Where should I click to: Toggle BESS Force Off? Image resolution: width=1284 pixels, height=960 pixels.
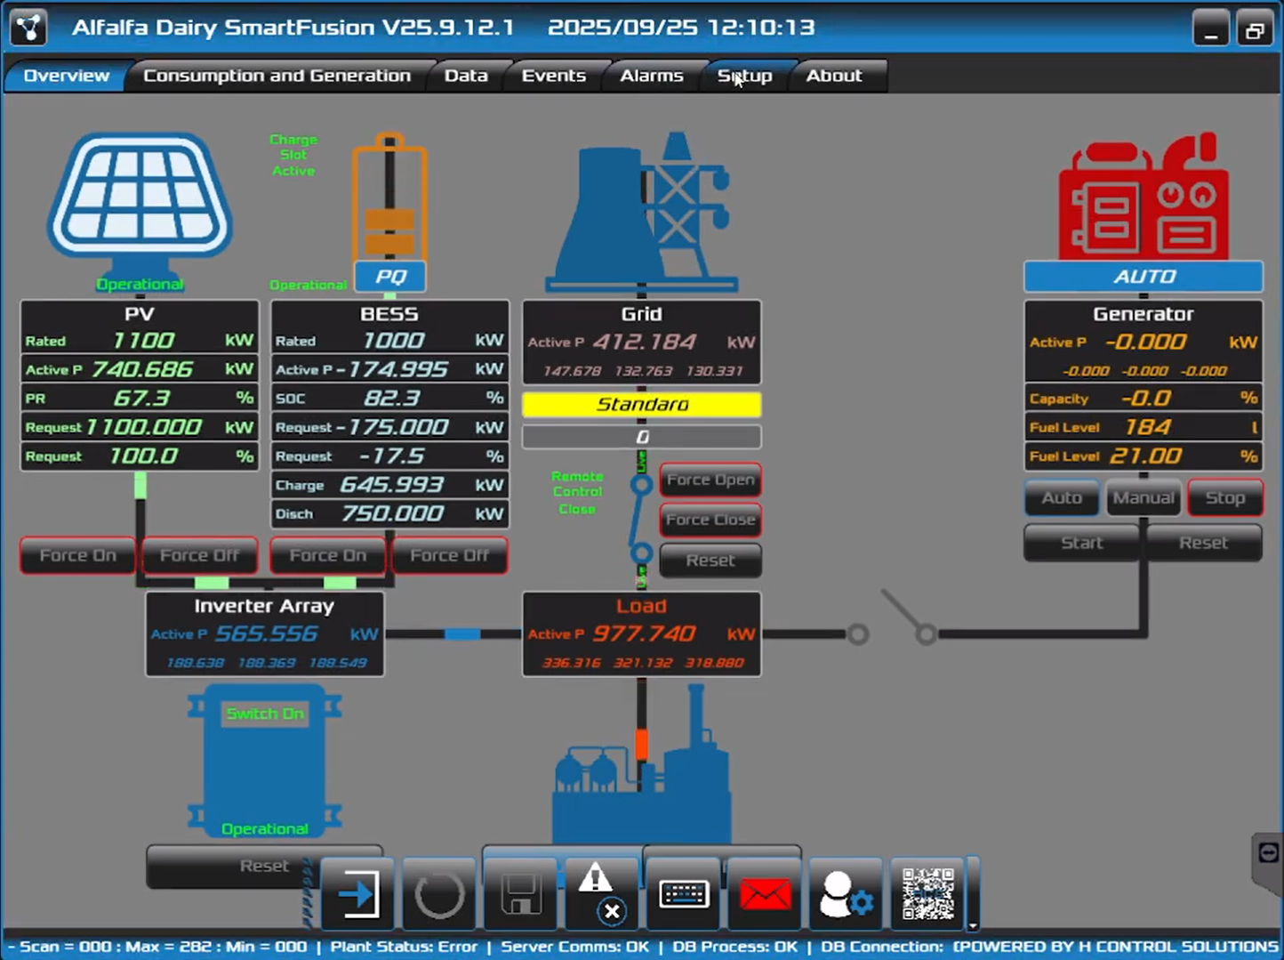[x=449, y=555]
